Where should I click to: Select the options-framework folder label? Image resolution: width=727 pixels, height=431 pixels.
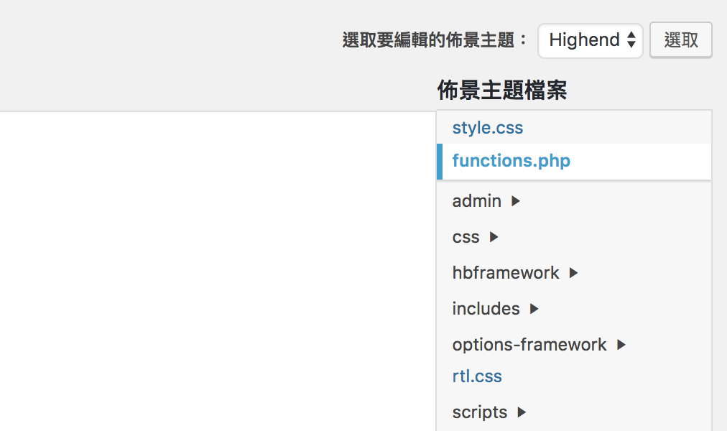pyautogui.click(x=529, y=345)
